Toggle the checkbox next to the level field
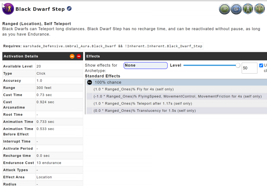Viewport: 267px width, 186px height. pyautogui.click(x=261, y=65)
